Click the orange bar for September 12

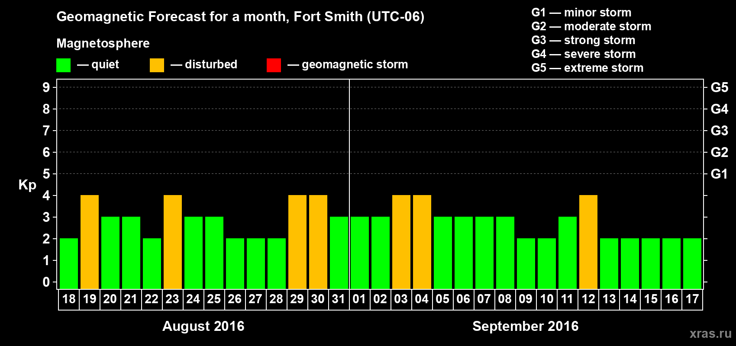point(588,242)
